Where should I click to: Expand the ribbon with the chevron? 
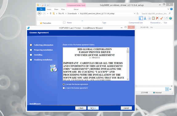tap(168, 9)
